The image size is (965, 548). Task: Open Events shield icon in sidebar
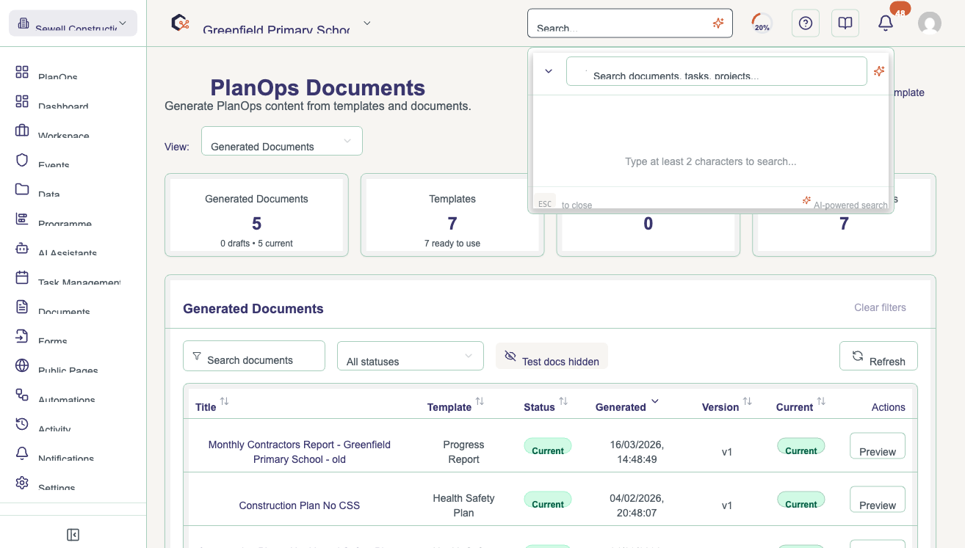pos(22,160)
